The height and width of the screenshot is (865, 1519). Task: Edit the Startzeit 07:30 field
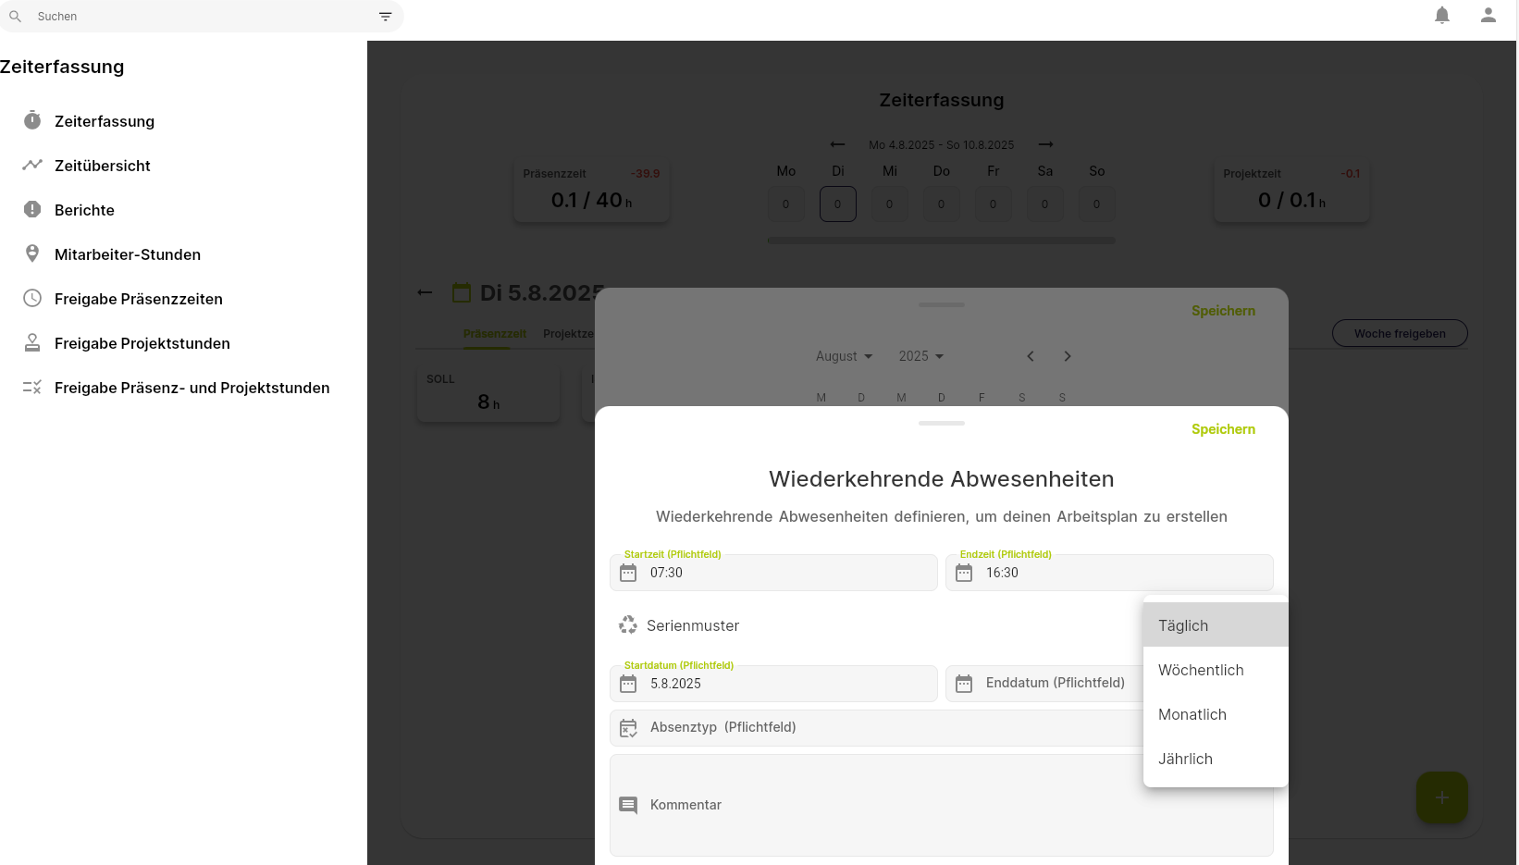point(773,573)
